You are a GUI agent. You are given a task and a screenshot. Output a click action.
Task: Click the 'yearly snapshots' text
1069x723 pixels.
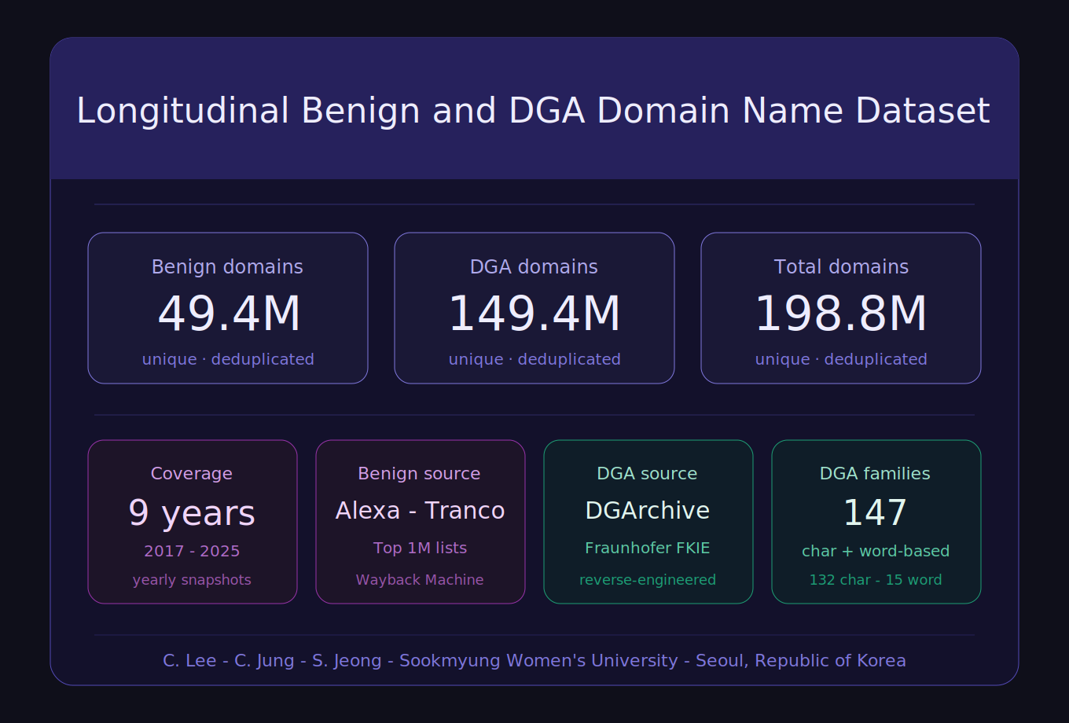tap(192, 580)
